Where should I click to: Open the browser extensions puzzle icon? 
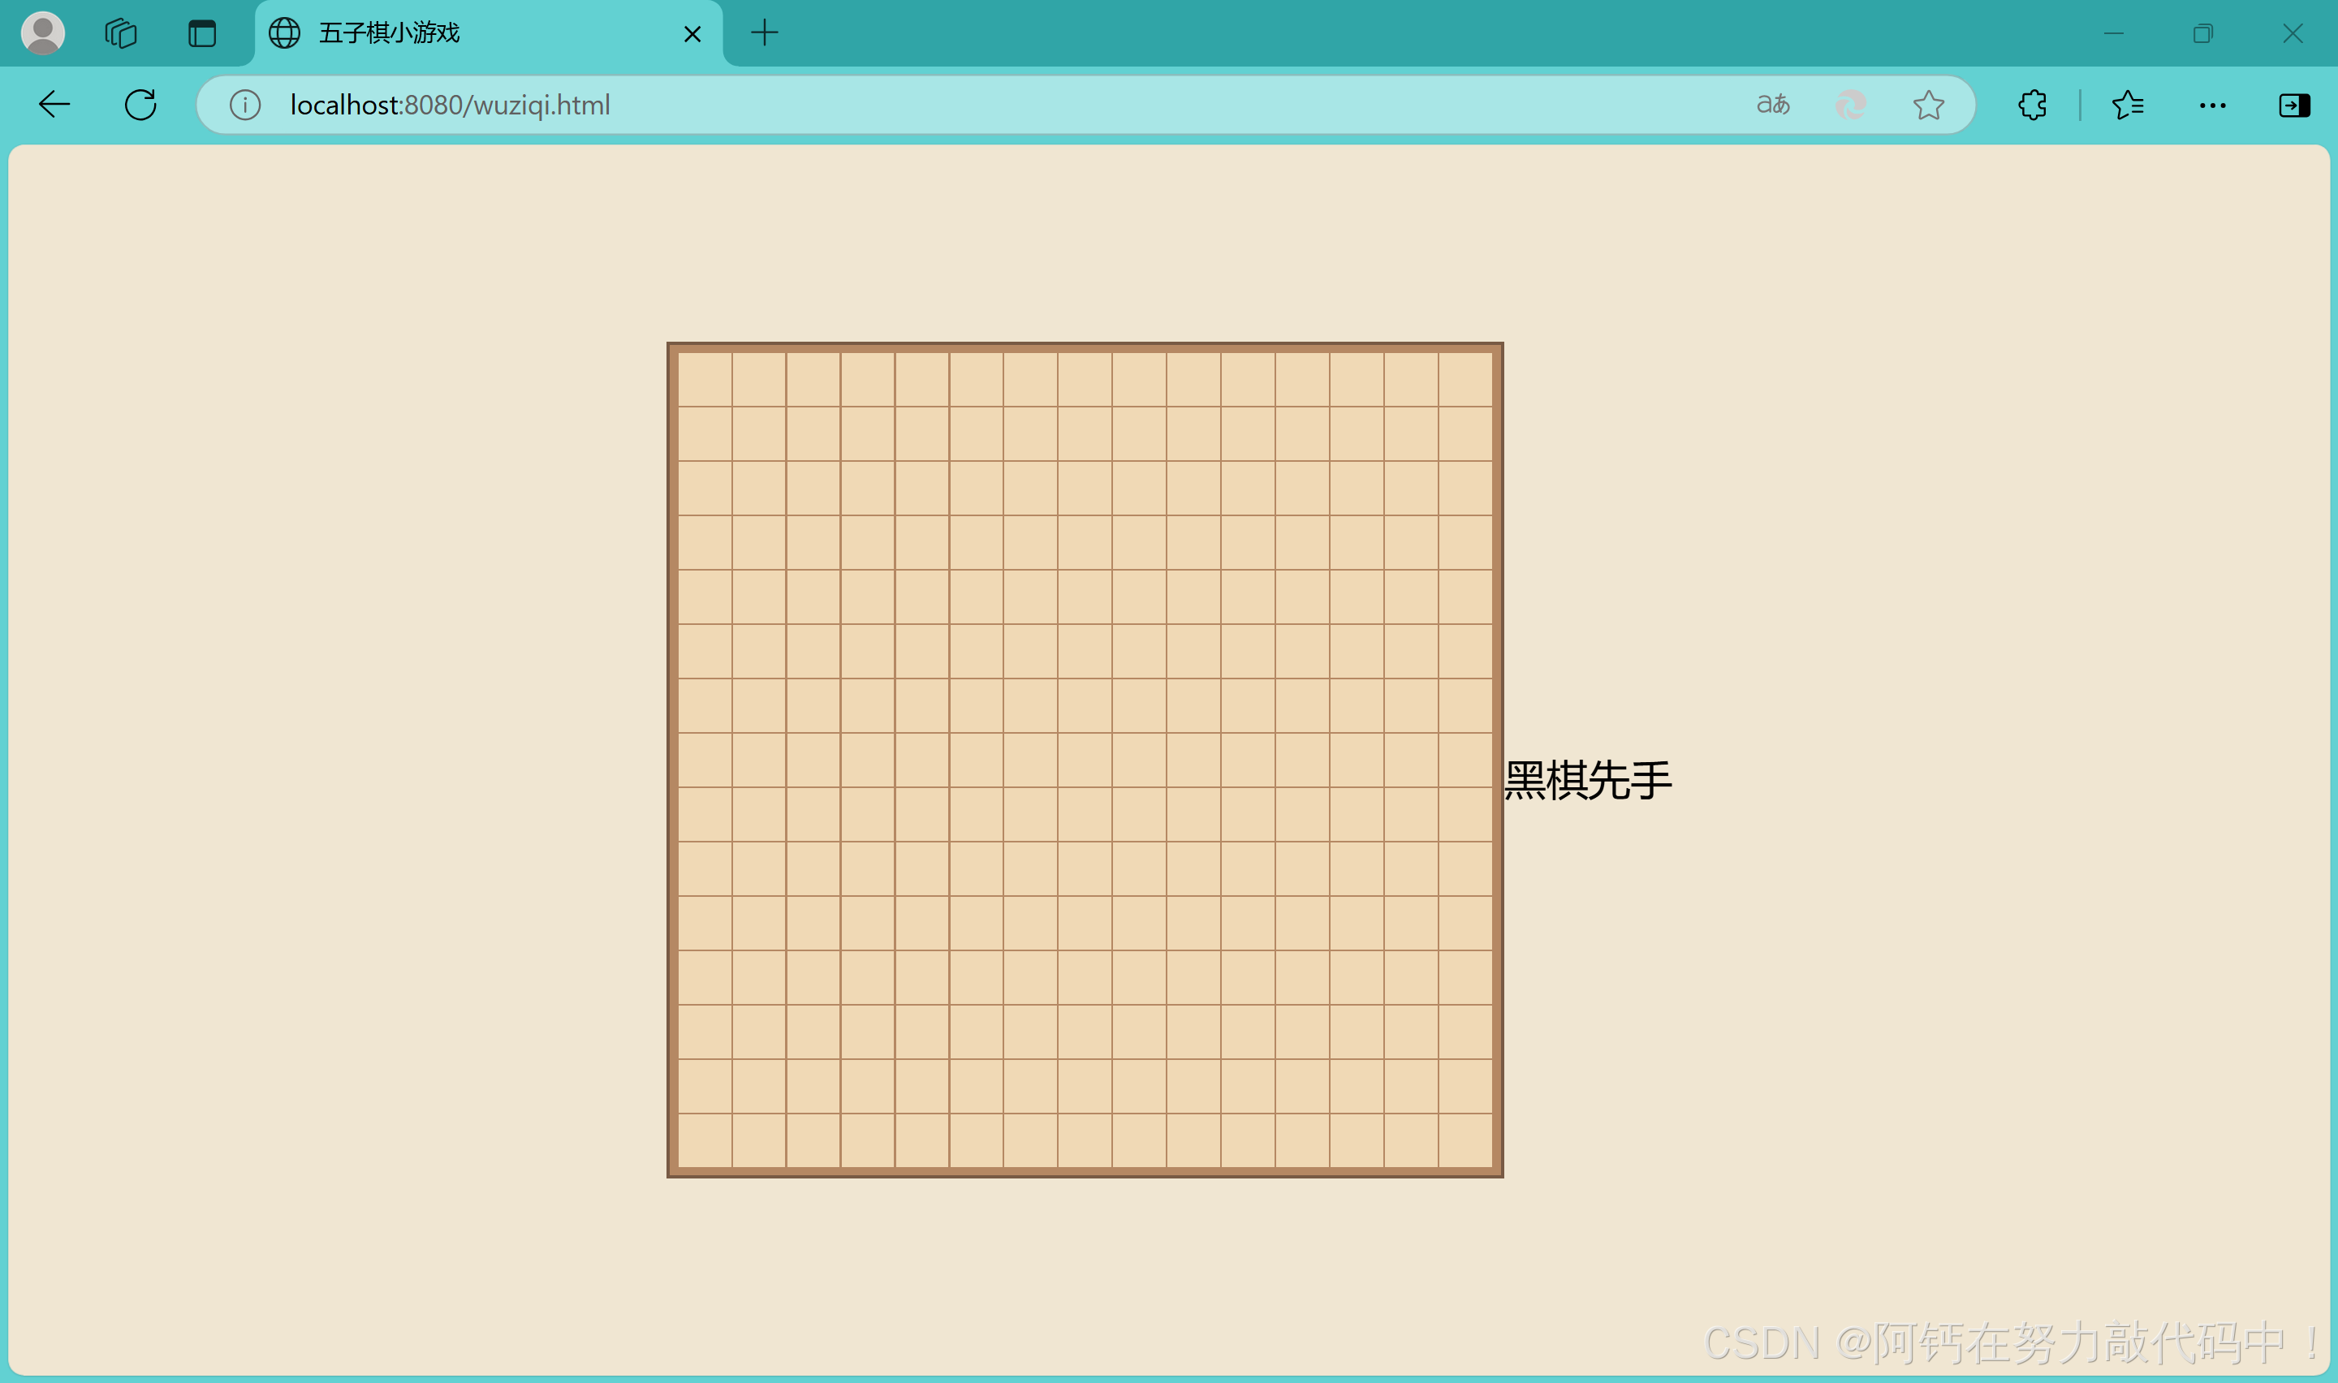coord(2031,105)
